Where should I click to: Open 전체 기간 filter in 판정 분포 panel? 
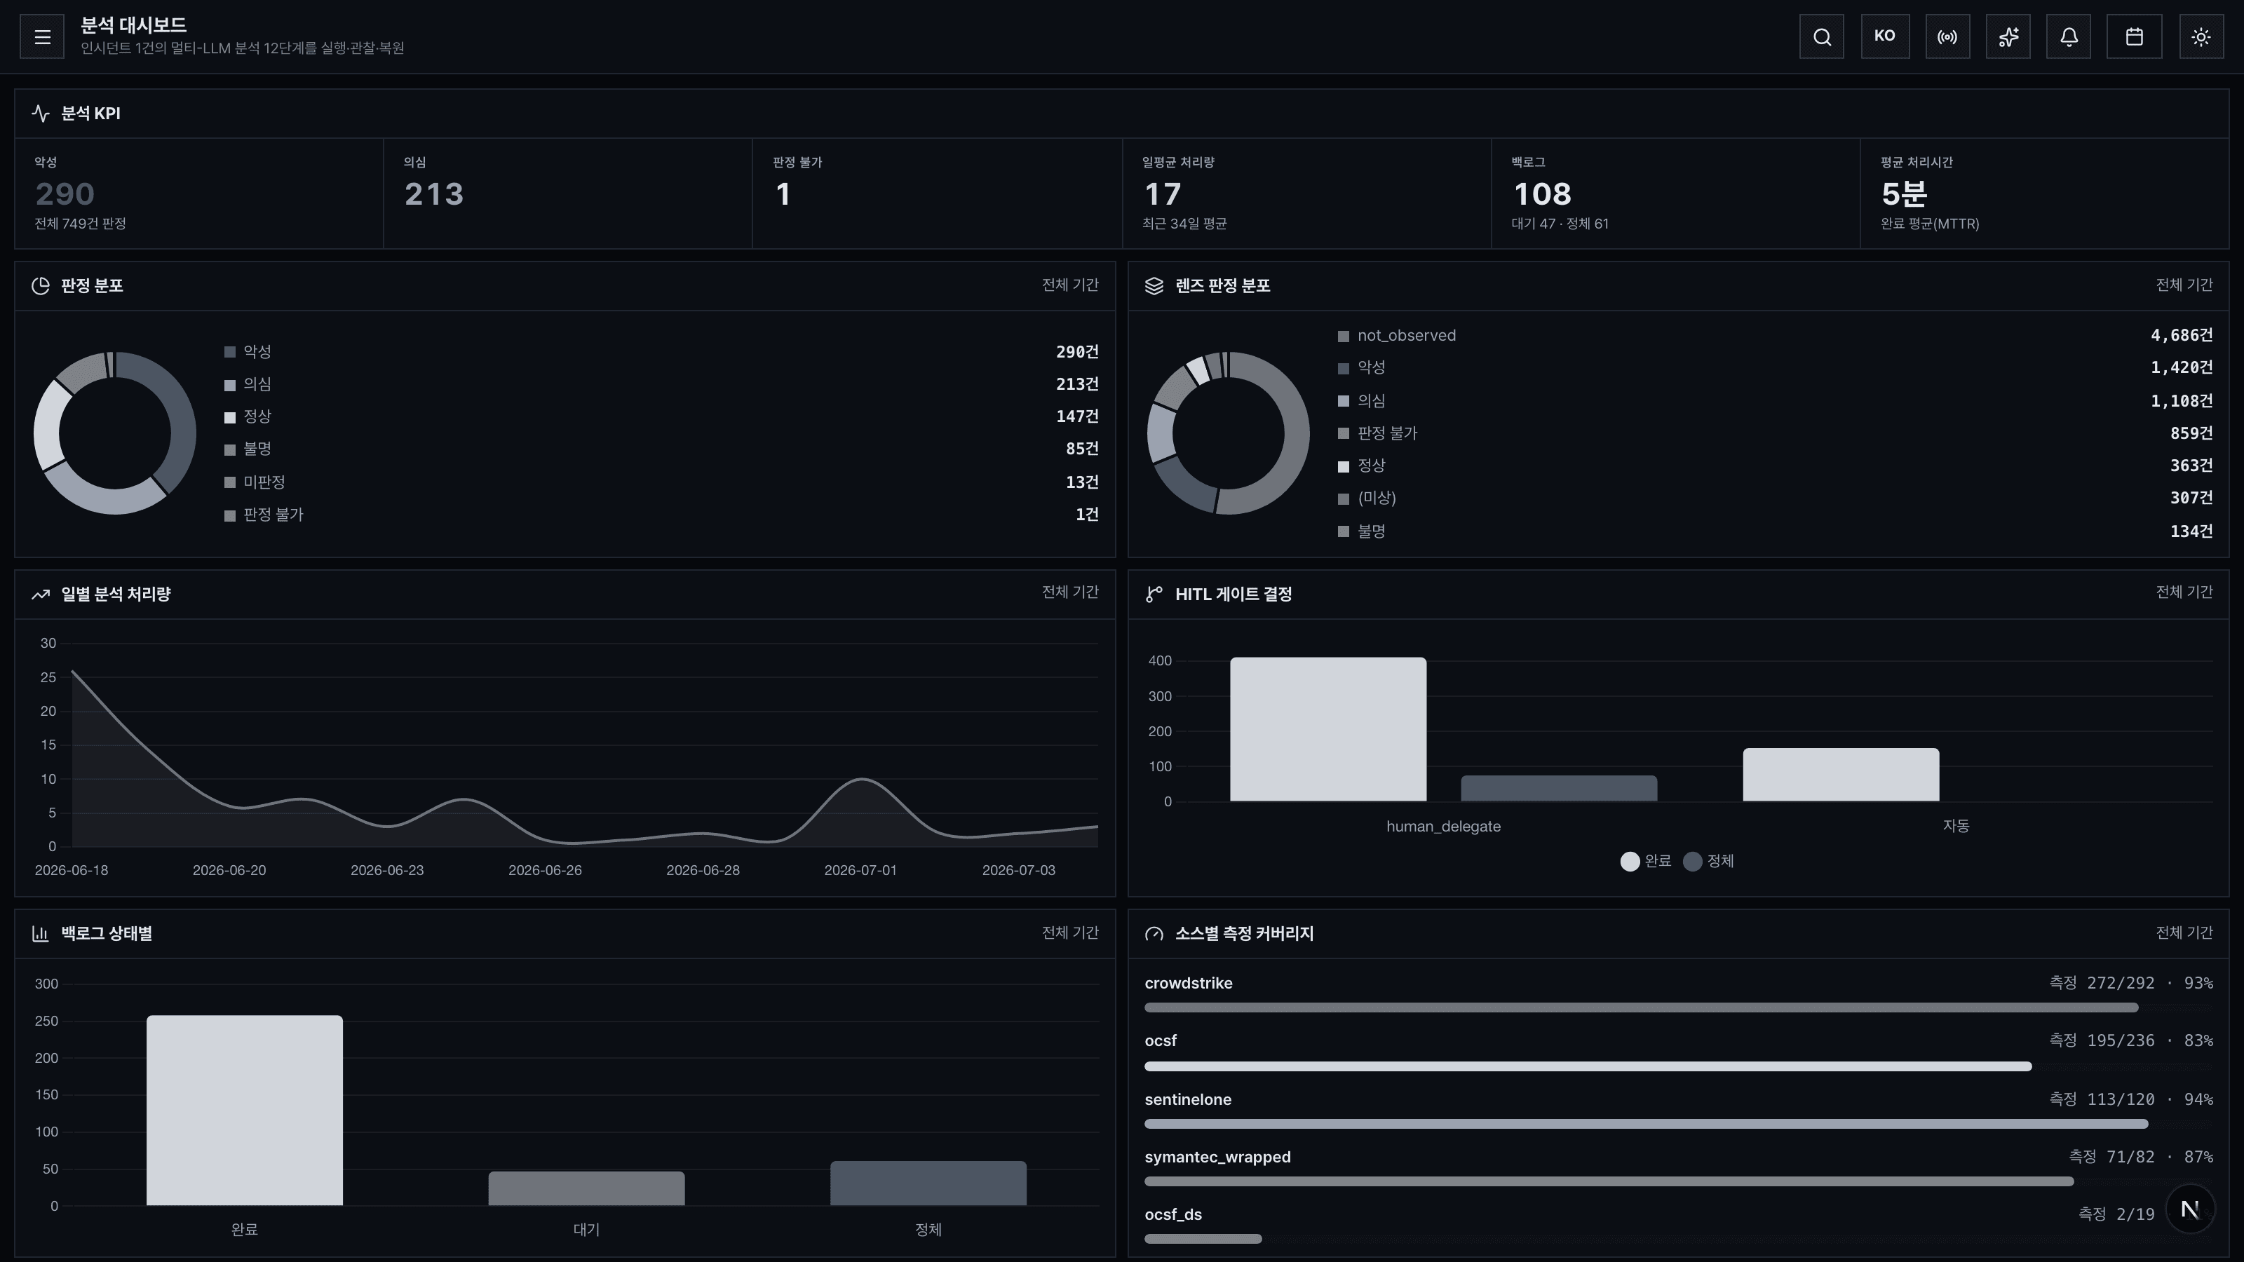pos(1069,285)
